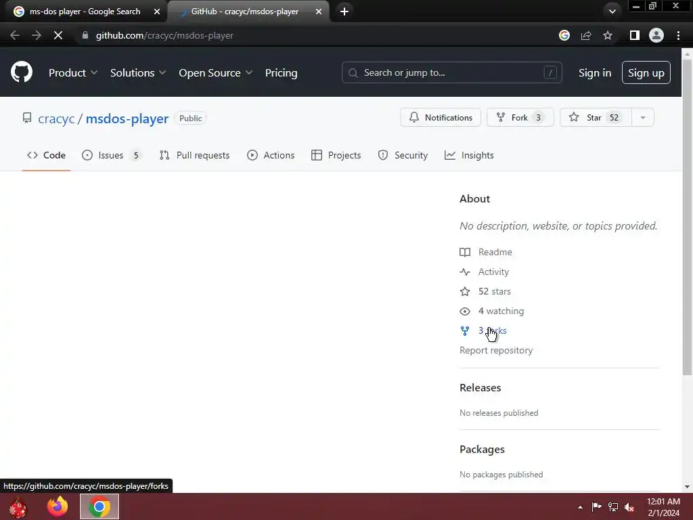Go back to the previous page
This screenshot has height=520, width=693.
tap(15, 35)
